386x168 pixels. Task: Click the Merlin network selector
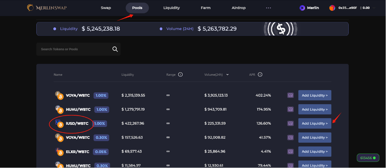(x=309, y=8)
